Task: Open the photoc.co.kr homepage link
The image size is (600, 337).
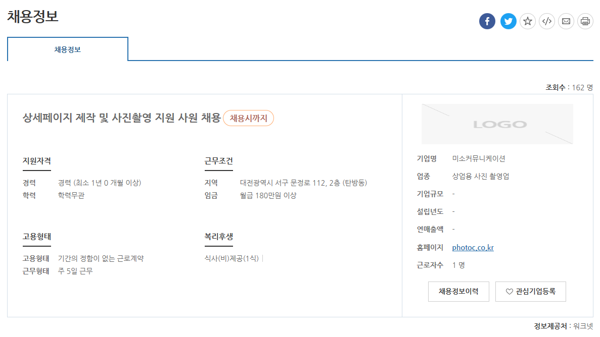Action: [473, 247]
